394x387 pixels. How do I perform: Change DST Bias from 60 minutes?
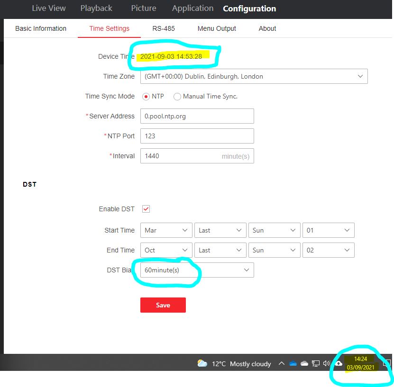tap(197, 270)
